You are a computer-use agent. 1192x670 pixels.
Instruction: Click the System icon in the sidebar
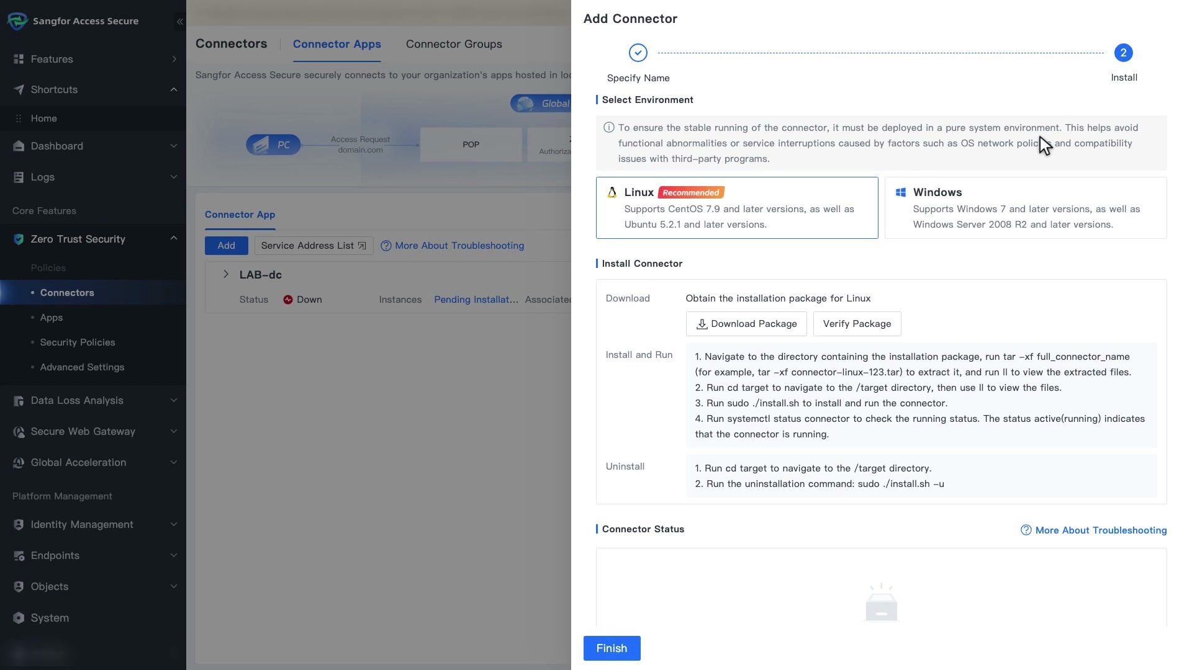pos(19,618)
